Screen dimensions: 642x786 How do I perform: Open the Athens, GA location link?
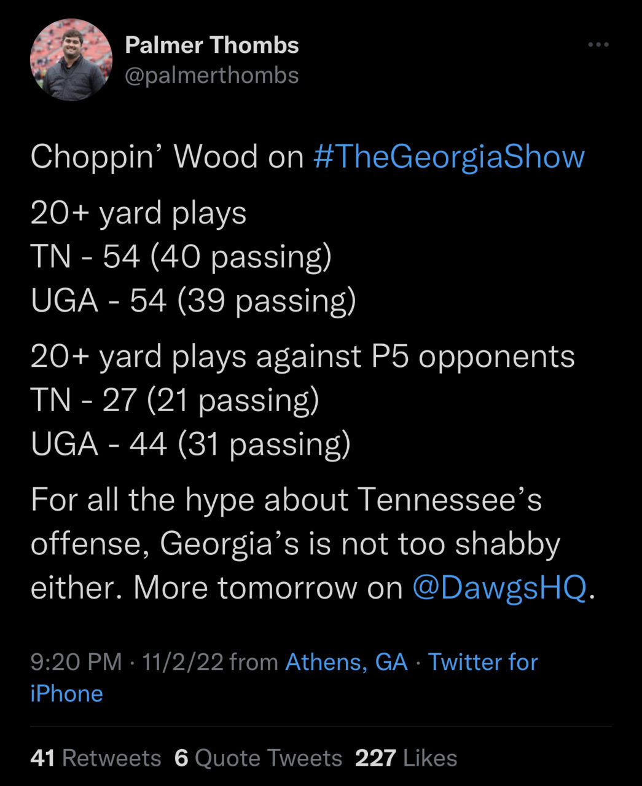[x=346, y=662]
